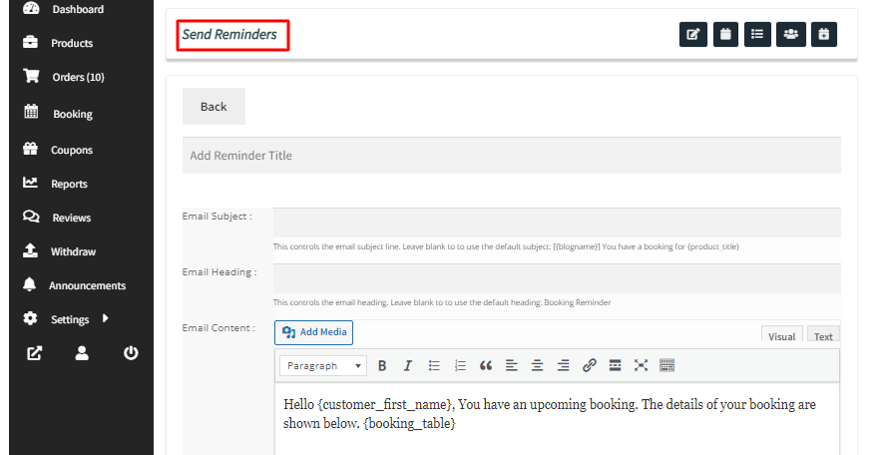Open the Dashboard speedometer icon
881x455 pixels.
[32, 8]
